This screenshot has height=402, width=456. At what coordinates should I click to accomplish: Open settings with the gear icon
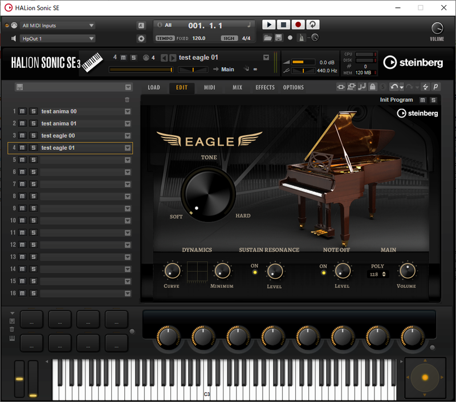pyautogui.click(x=141, y=38)
